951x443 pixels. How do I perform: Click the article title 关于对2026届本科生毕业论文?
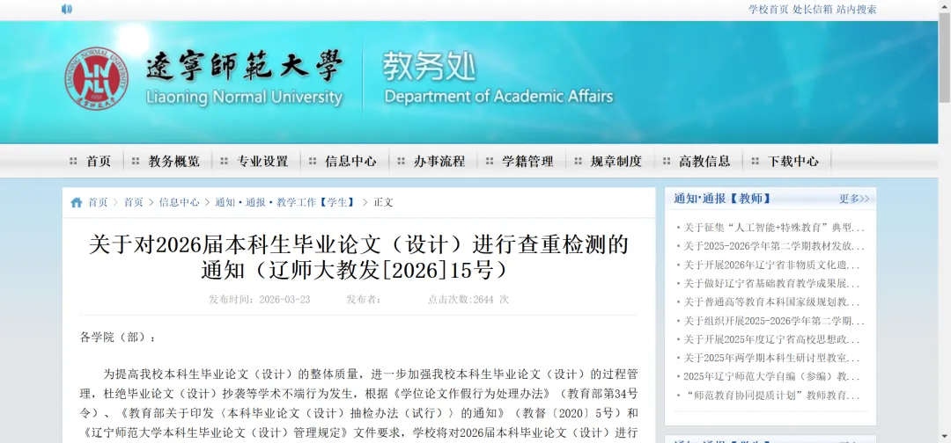pyautogui.click(x=358, y=258)
